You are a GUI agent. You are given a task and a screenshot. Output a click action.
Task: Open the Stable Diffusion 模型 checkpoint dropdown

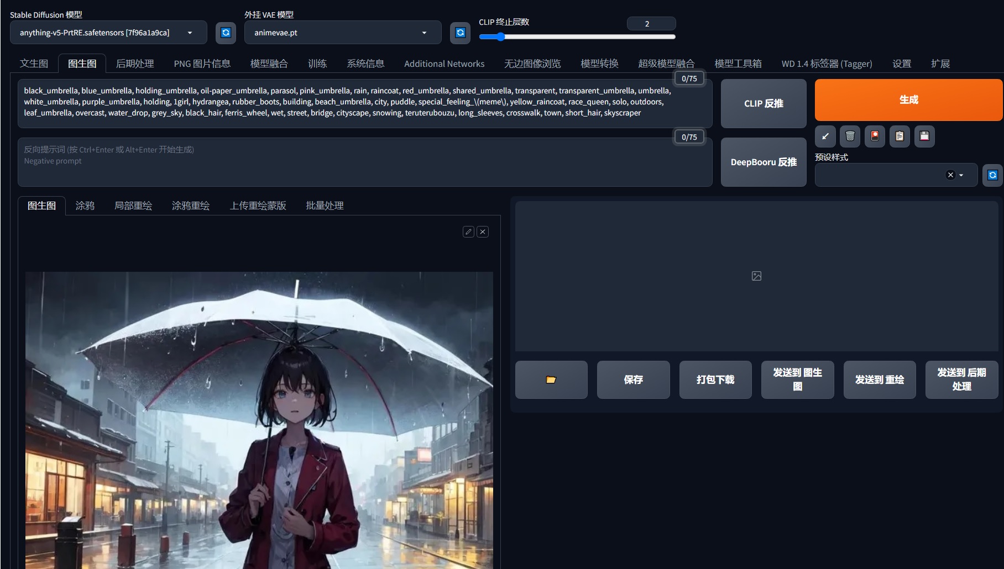tap(108, 33)
